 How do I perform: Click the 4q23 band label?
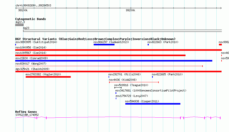point(26,28)
